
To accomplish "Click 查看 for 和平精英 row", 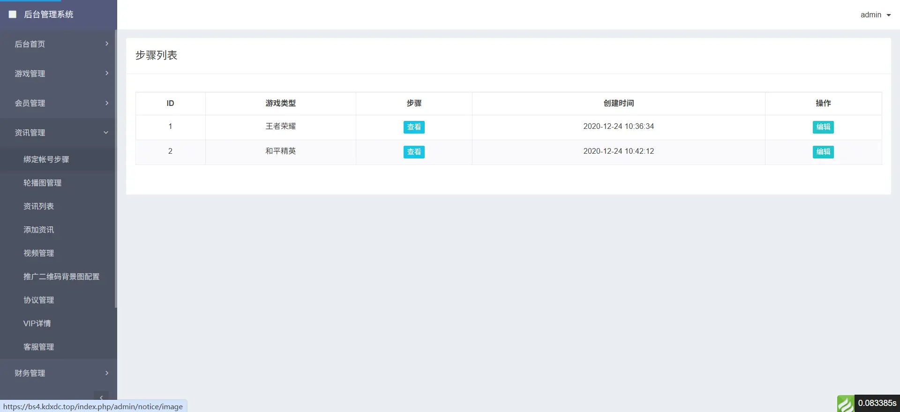I will (414, 152).
